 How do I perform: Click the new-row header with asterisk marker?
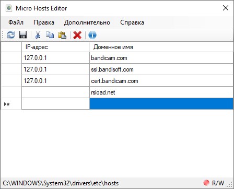pyautogui.click(x=11, y=104)
